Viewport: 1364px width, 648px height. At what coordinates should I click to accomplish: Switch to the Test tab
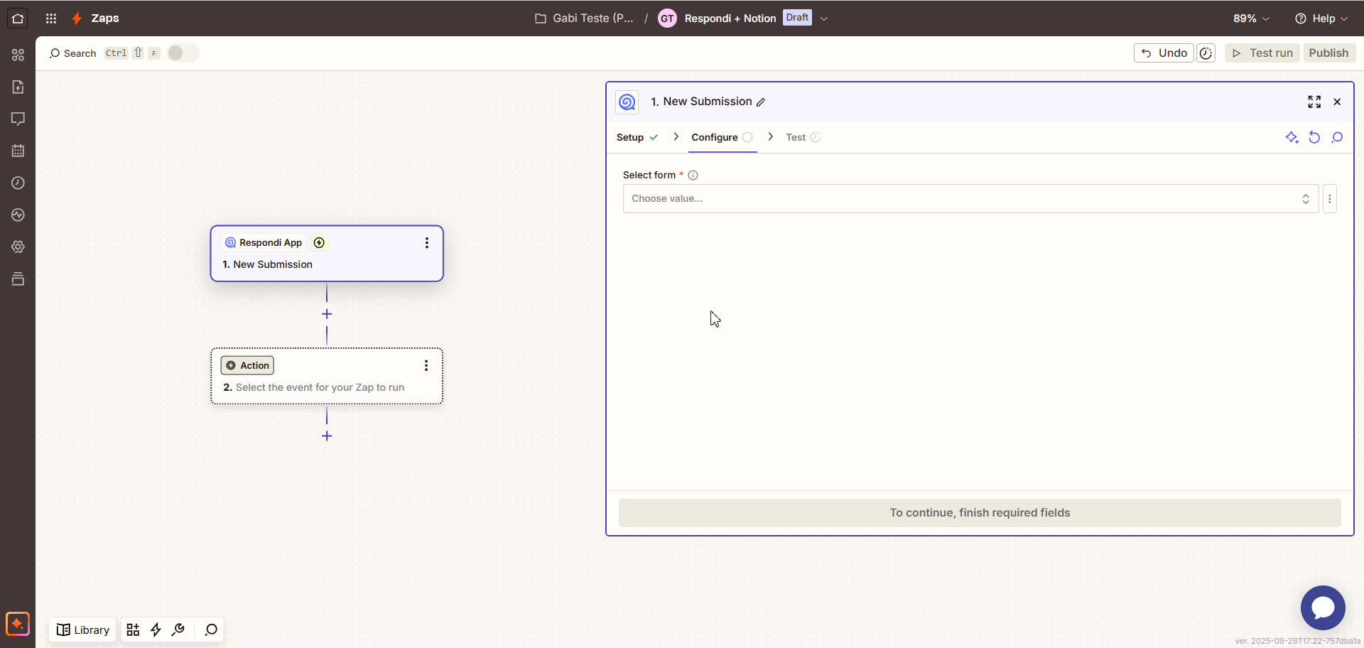pyautogui.click(x=803, y=137)
